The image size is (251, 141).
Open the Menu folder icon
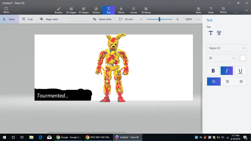(6, 10)
